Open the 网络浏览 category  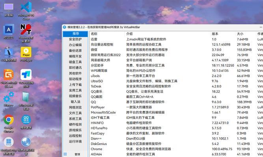(x=75, y=108)
